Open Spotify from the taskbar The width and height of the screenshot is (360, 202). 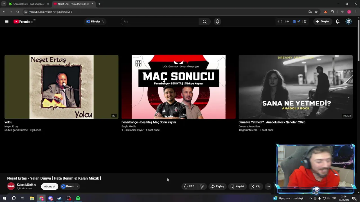point(78,198)
